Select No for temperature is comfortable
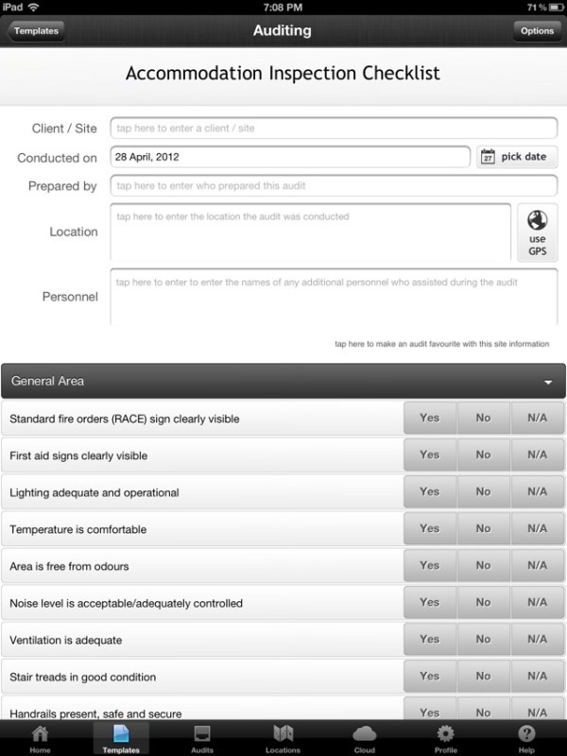The height and width of the screenshot is (756, 567). coord(483,528)
